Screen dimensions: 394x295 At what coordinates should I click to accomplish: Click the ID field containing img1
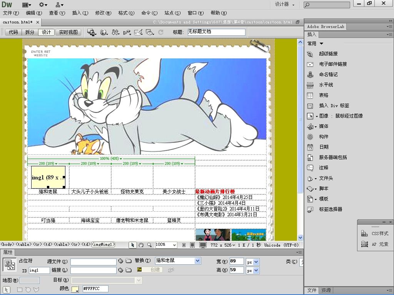click(40, 270)
